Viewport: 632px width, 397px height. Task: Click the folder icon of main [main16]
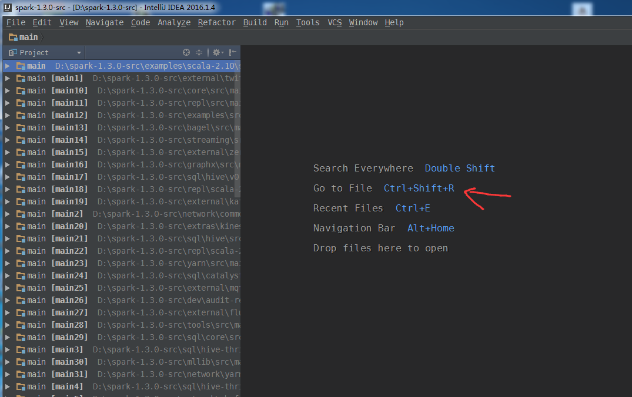click(x=21, y=164)
